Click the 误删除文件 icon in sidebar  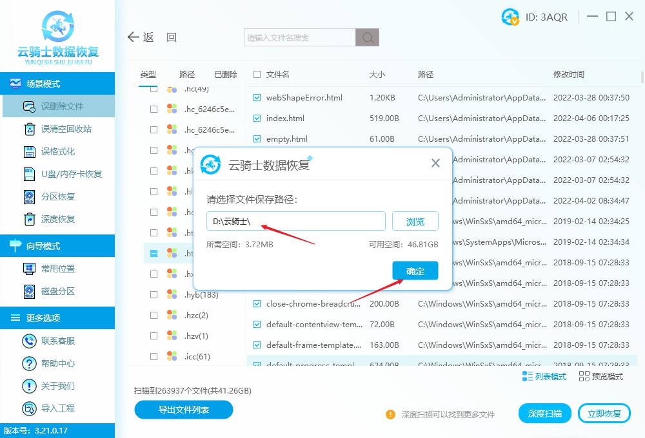tap(29, 106)
